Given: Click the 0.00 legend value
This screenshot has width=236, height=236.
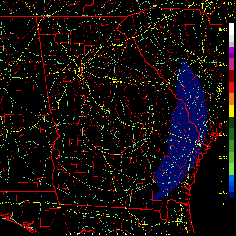Looking at the screenshot, I should 223,192.
